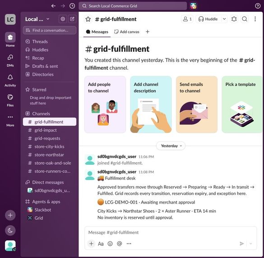This screenshot has width=264, height=258.
Task: Toggle dark mode moon icon
Action: pyautogui.click(x=10, y=230)
